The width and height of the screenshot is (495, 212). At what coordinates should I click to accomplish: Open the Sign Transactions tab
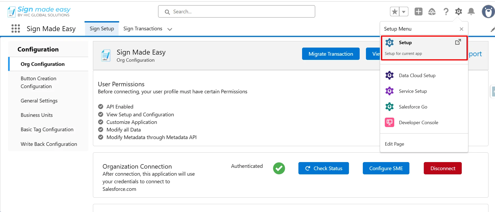point(143,29)
